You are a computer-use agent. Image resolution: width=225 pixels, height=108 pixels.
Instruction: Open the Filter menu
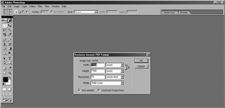[40, 6]
